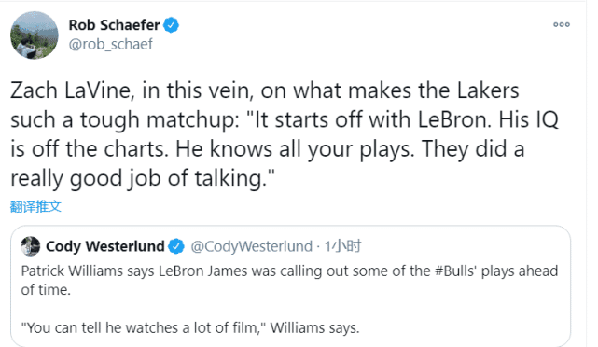Open the @CodyWesterlund handle
598x347 pixels.
(251, 246)
